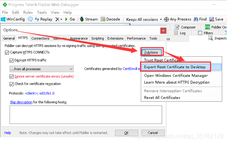The height and width of the screenshot is (143, 227).
Task: Click the Fiddler app icon in title bar
Action: click(x=5, y=5)
